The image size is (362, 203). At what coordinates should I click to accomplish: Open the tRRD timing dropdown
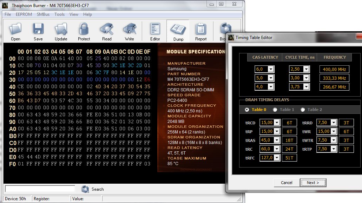click(x=334, y=123)
